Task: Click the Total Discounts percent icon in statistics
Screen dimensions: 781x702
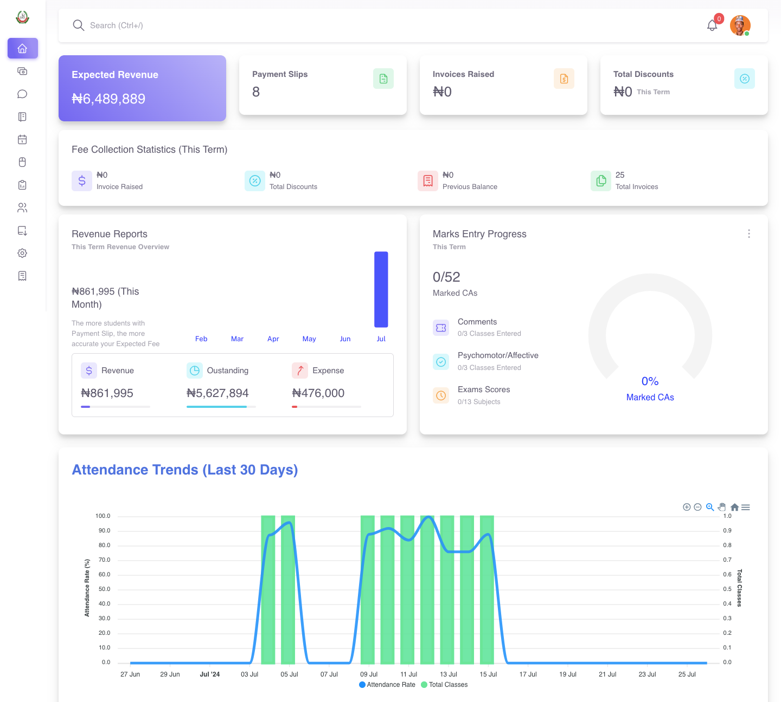Action: point(255,181)
